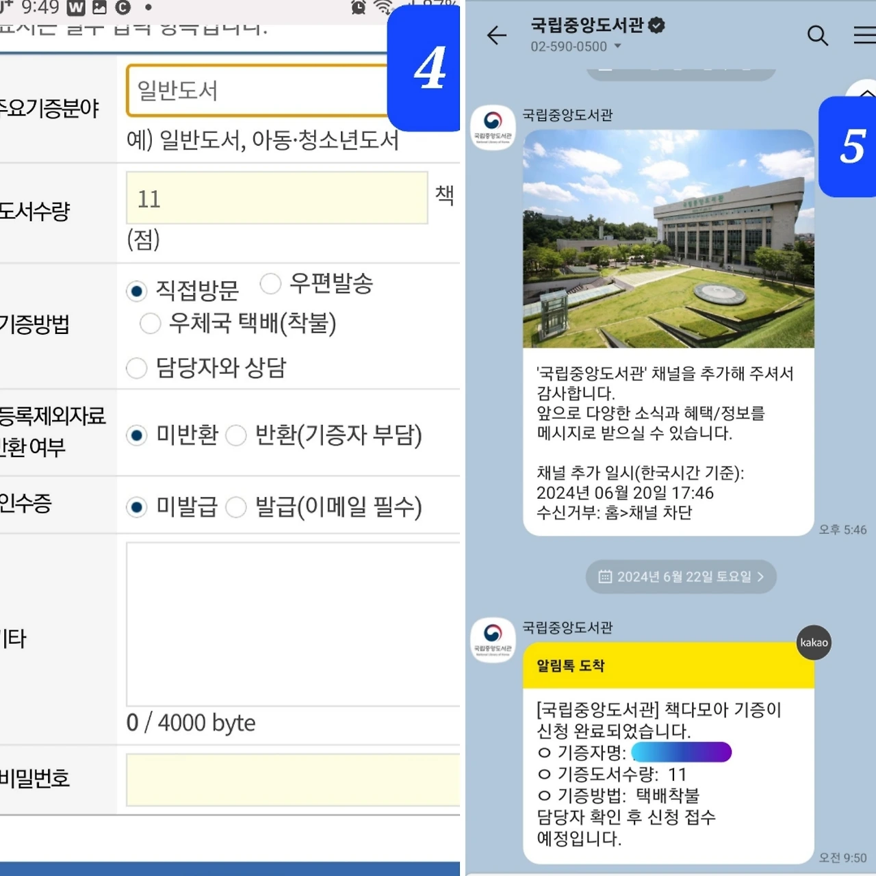The image size is (876, 876).
Task: Open the library building photo in the chat
Action: [669, 239]
